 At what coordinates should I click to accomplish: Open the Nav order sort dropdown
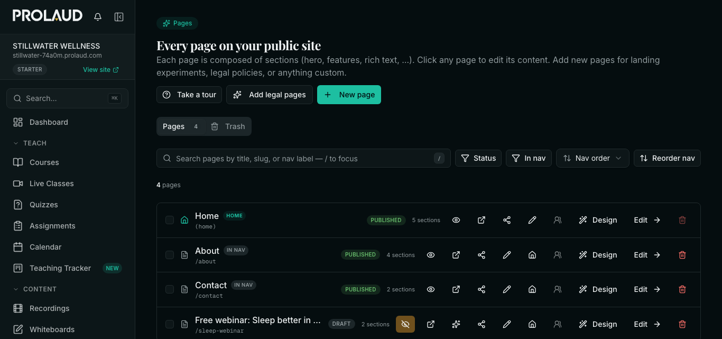[593, 158]
